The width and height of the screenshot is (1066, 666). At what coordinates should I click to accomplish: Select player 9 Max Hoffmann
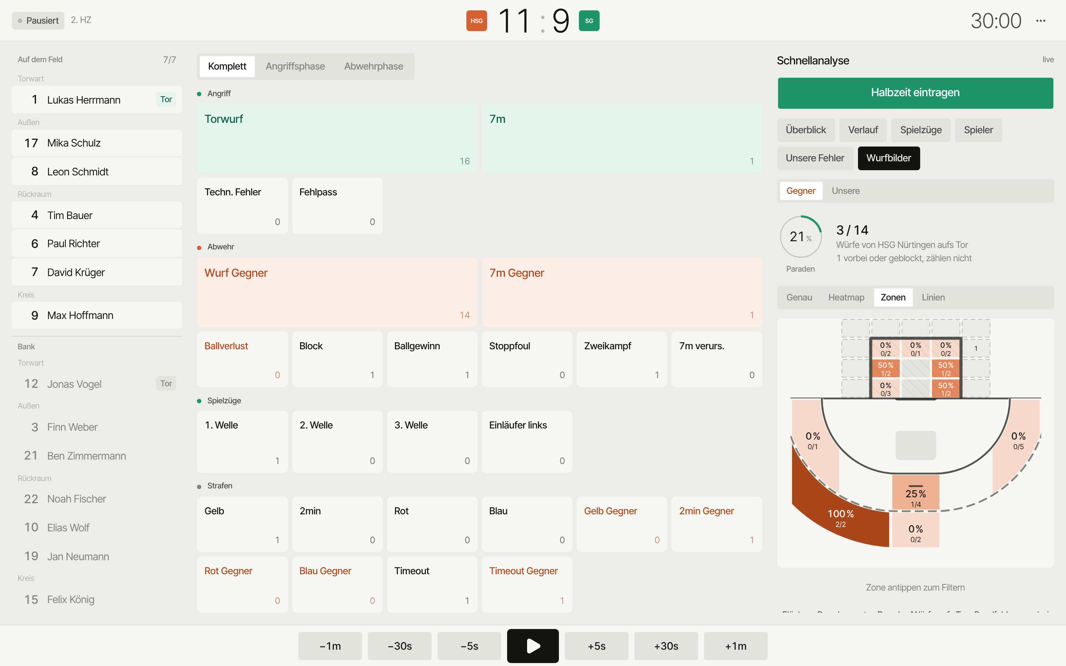[x=97, y=315]
